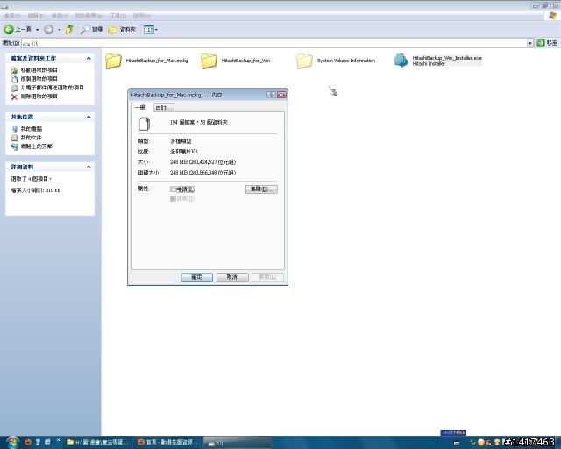Click the properties dialog help question button
Screen dimensions: 561x449
(x=271, y=95)
